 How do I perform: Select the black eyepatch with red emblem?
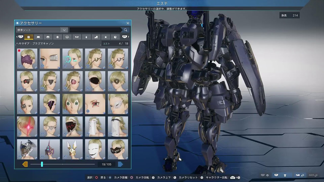point(27,81)
